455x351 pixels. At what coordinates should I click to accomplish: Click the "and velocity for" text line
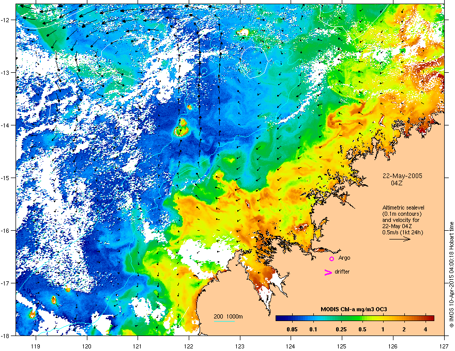401,220
